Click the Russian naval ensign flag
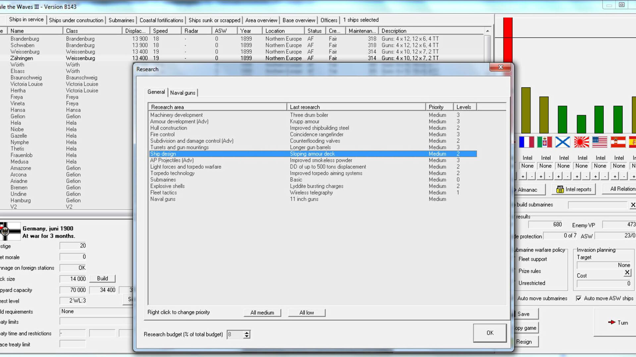 563,142
